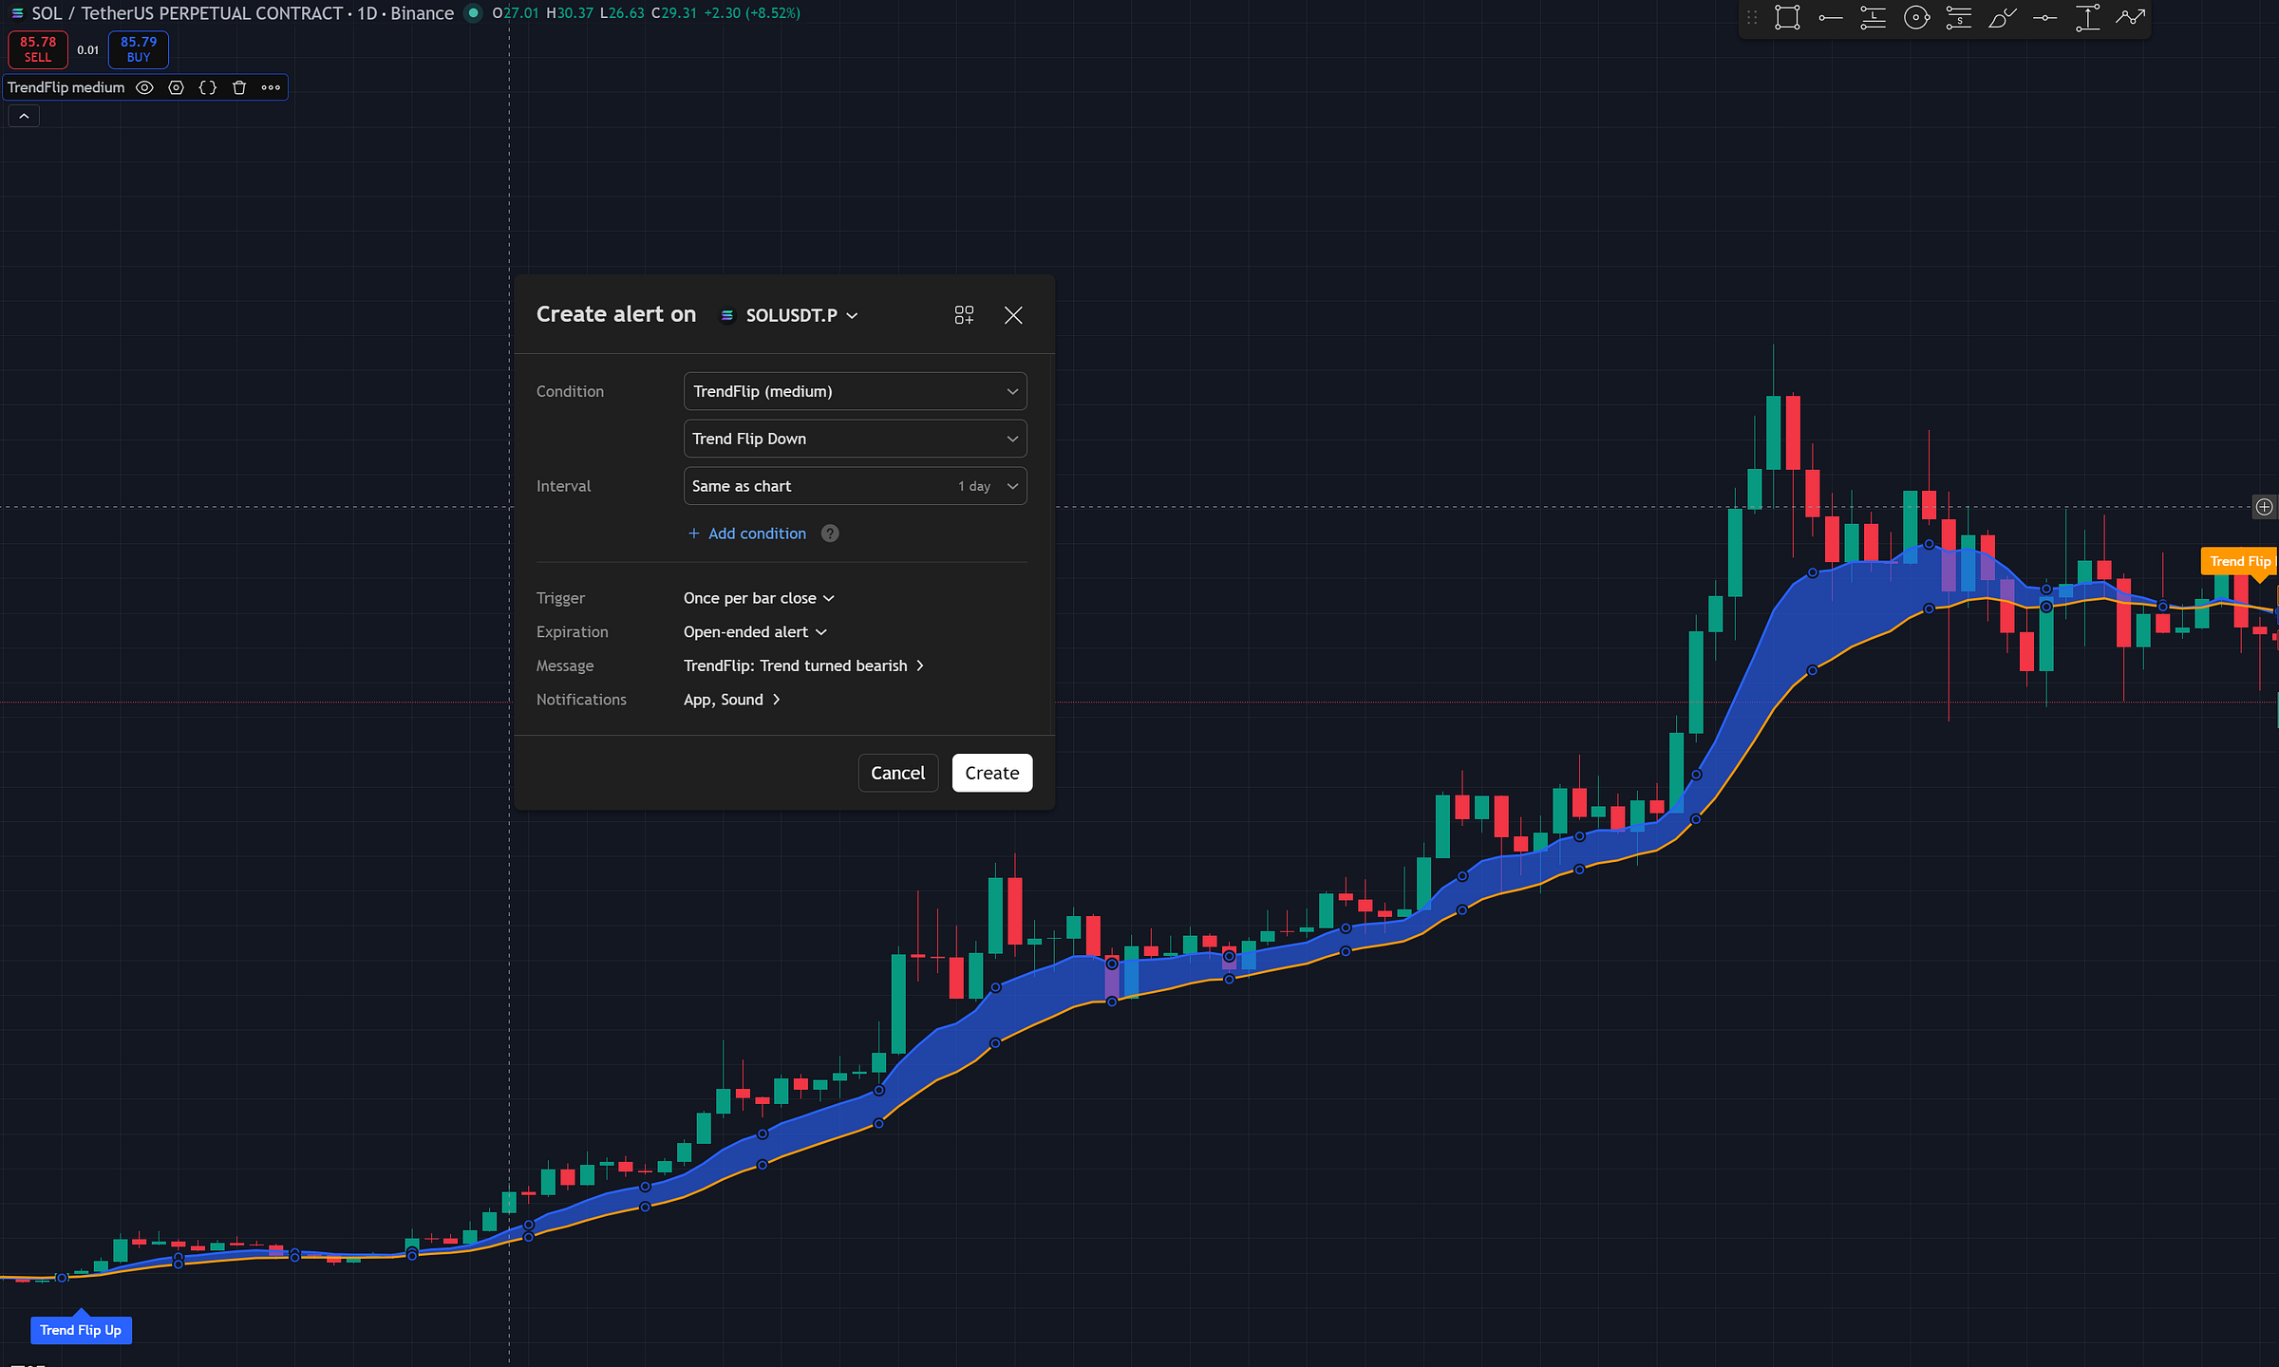Click the TrendFlip medium legend name
Screen dimensions: 2279x1367
click(66, 87)
